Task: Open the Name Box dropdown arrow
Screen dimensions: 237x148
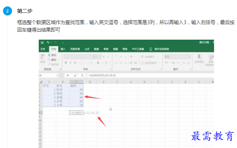Action: point(56,76)
